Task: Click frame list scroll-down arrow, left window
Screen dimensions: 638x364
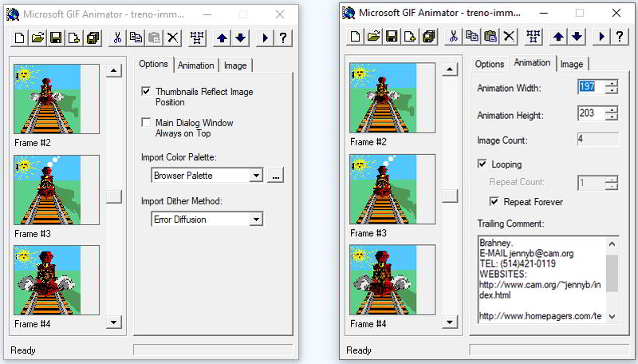Action: pos(114,322)
